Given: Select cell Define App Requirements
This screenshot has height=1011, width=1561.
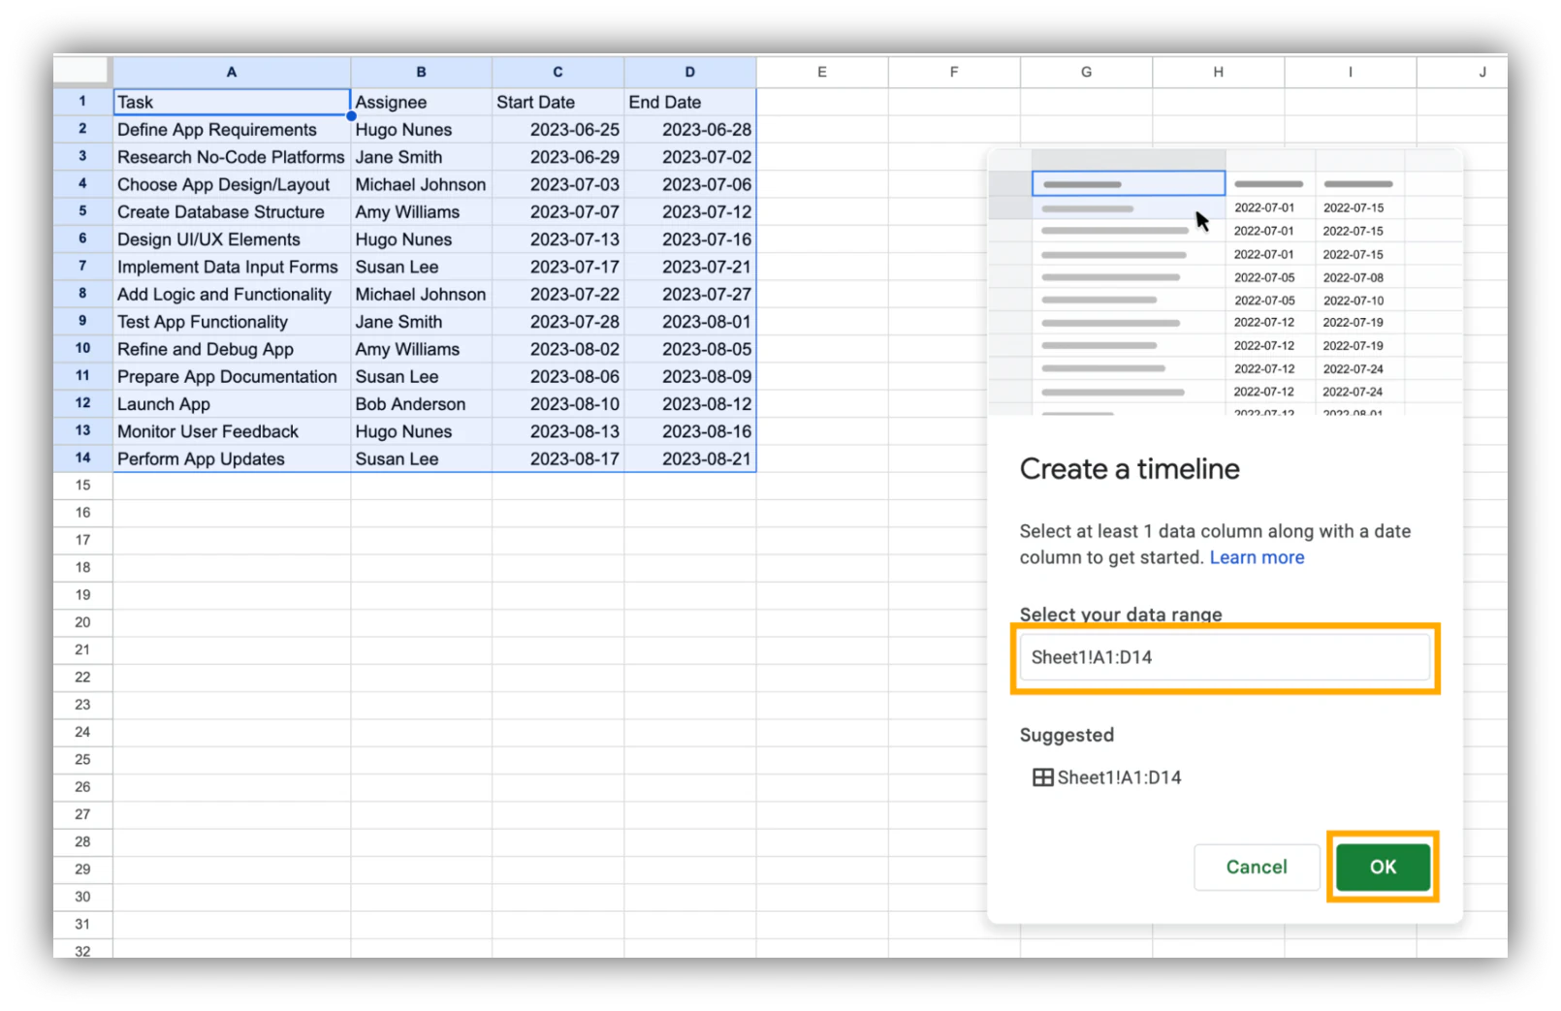Looking at the screenshot, I should [232, 130].
